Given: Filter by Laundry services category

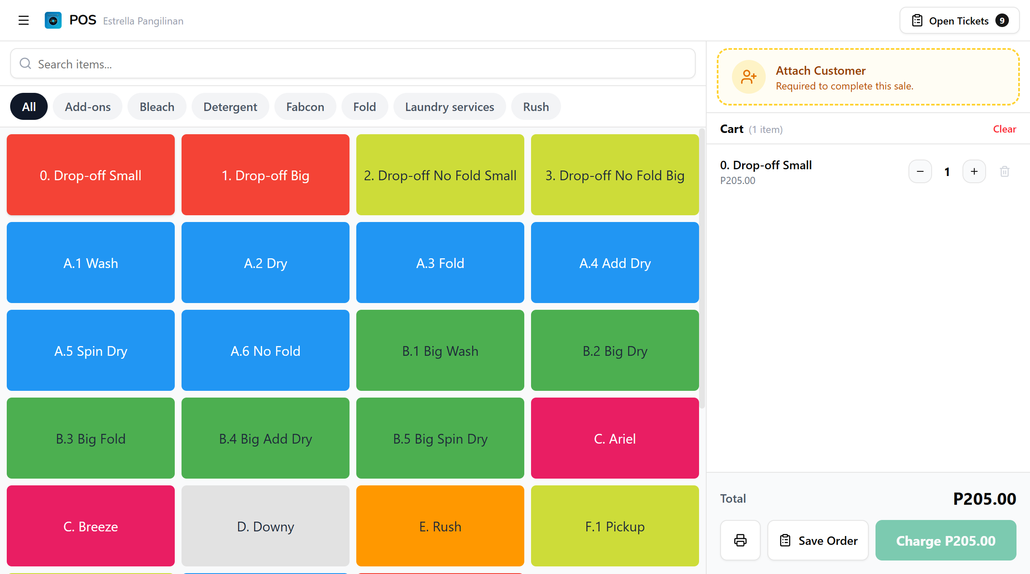Looking at the screenshot, I should point(450,107).
